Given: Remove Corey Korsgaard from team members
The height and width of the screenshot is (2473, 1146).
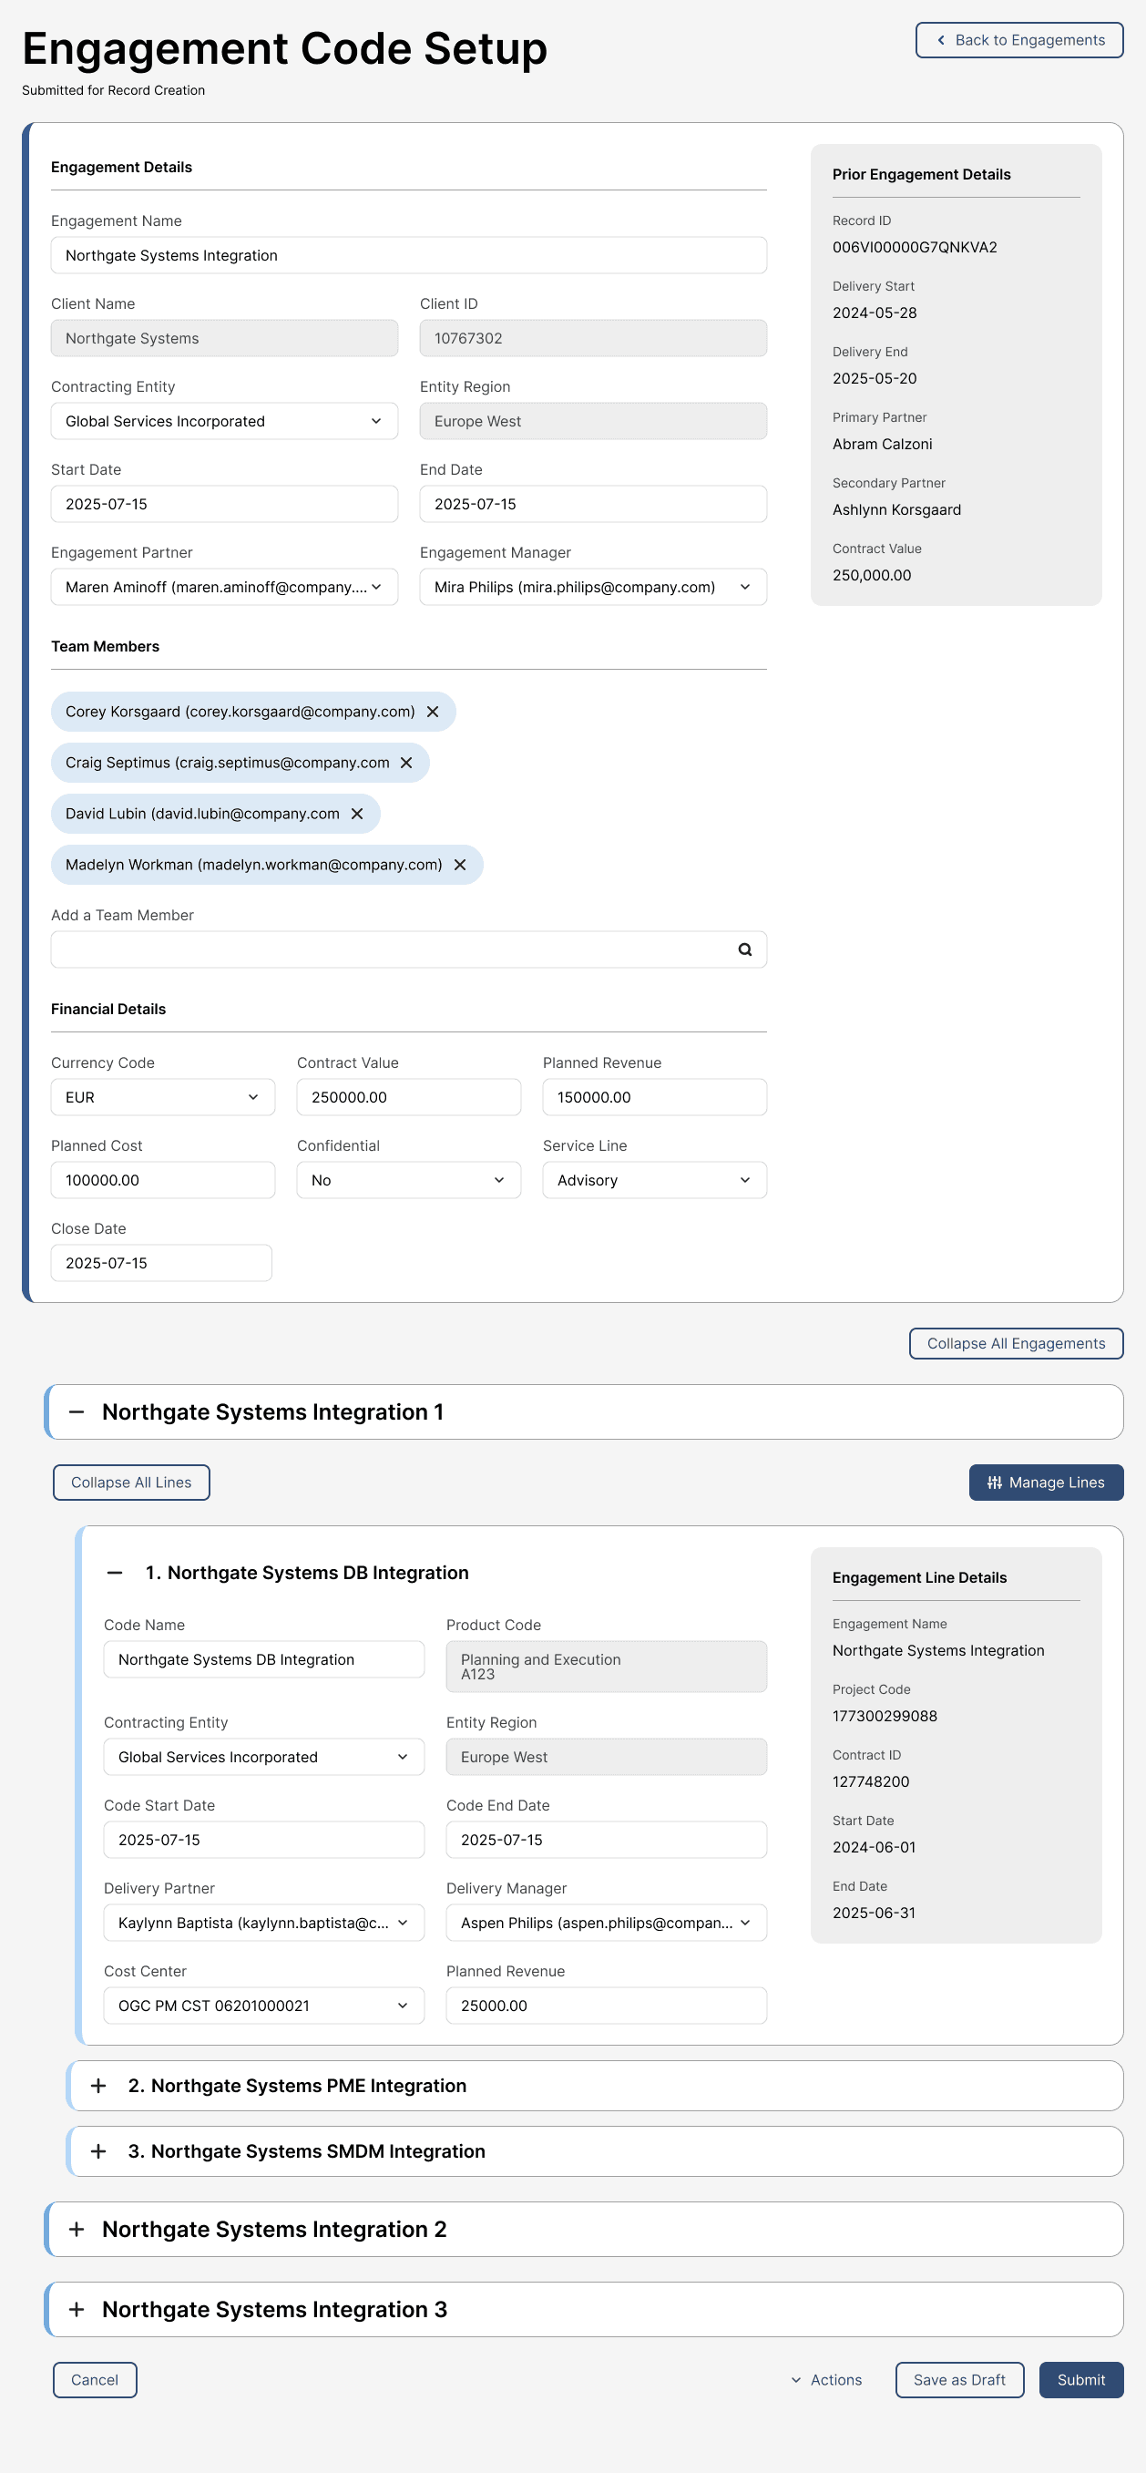Looking at the screenshot, I should coord(433,712).
